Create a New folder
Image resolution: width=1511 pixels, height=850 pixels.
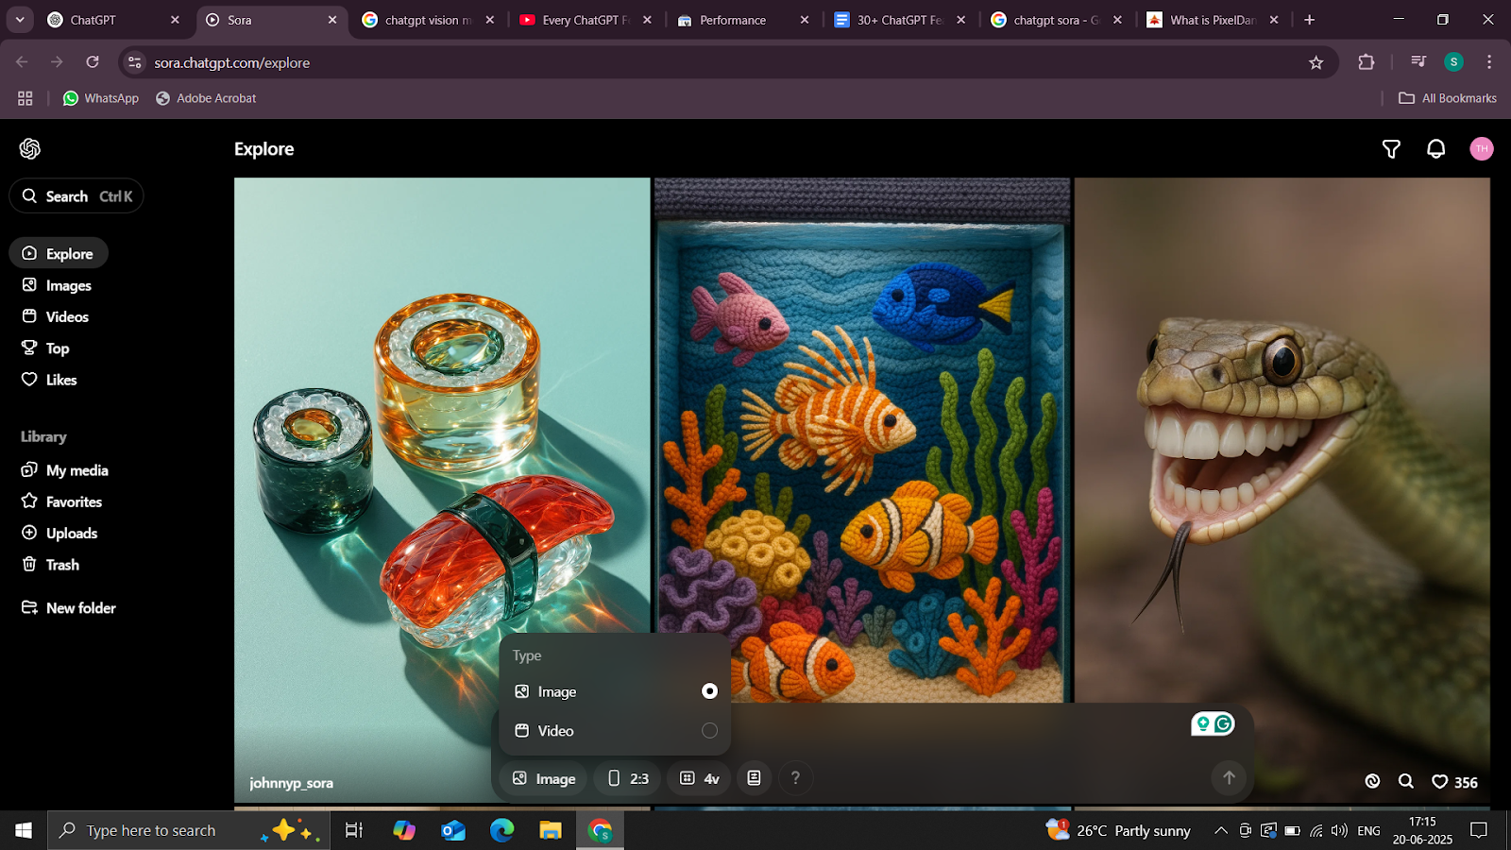(x=69, y=608)
